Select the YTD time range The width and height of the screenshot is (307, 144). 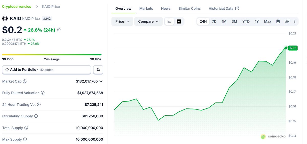tap(246, 21)
